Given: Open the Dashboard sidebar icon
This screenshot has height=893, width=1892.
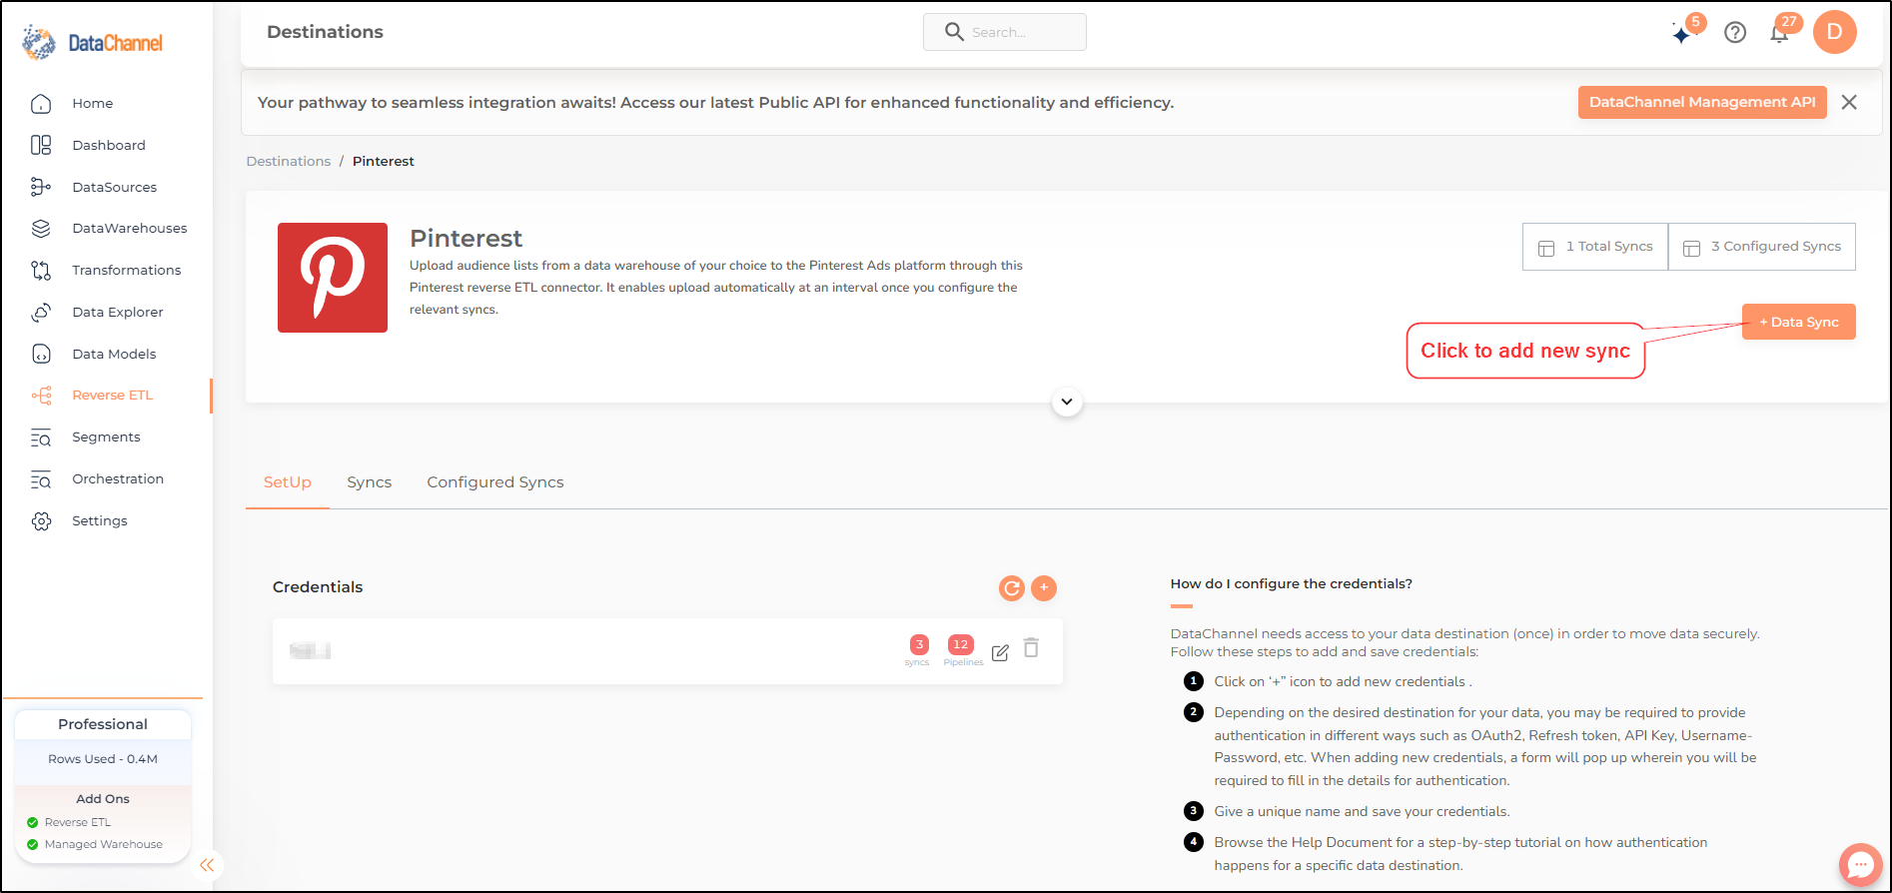Looking at the screenshot, I should point(41,145).
